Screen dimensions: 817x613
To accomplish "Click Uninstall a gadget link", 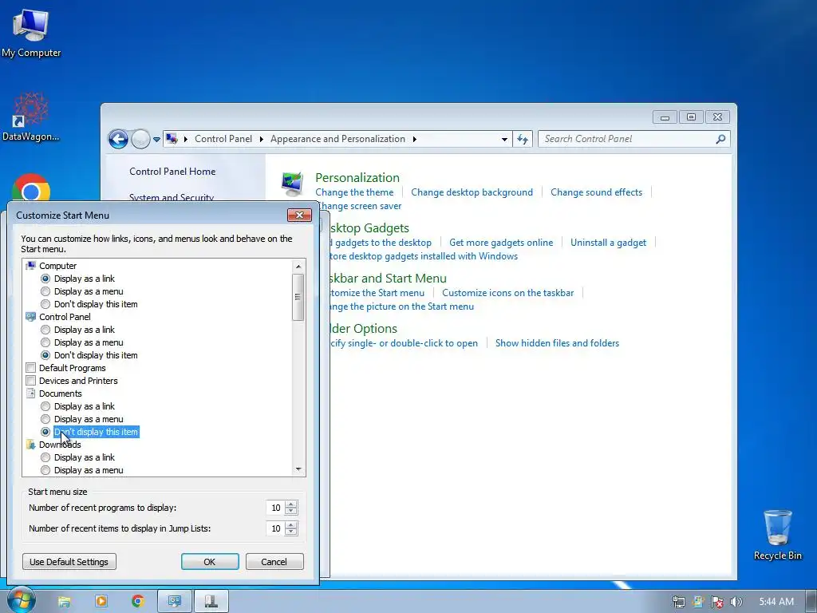I will tap(608, 243).
